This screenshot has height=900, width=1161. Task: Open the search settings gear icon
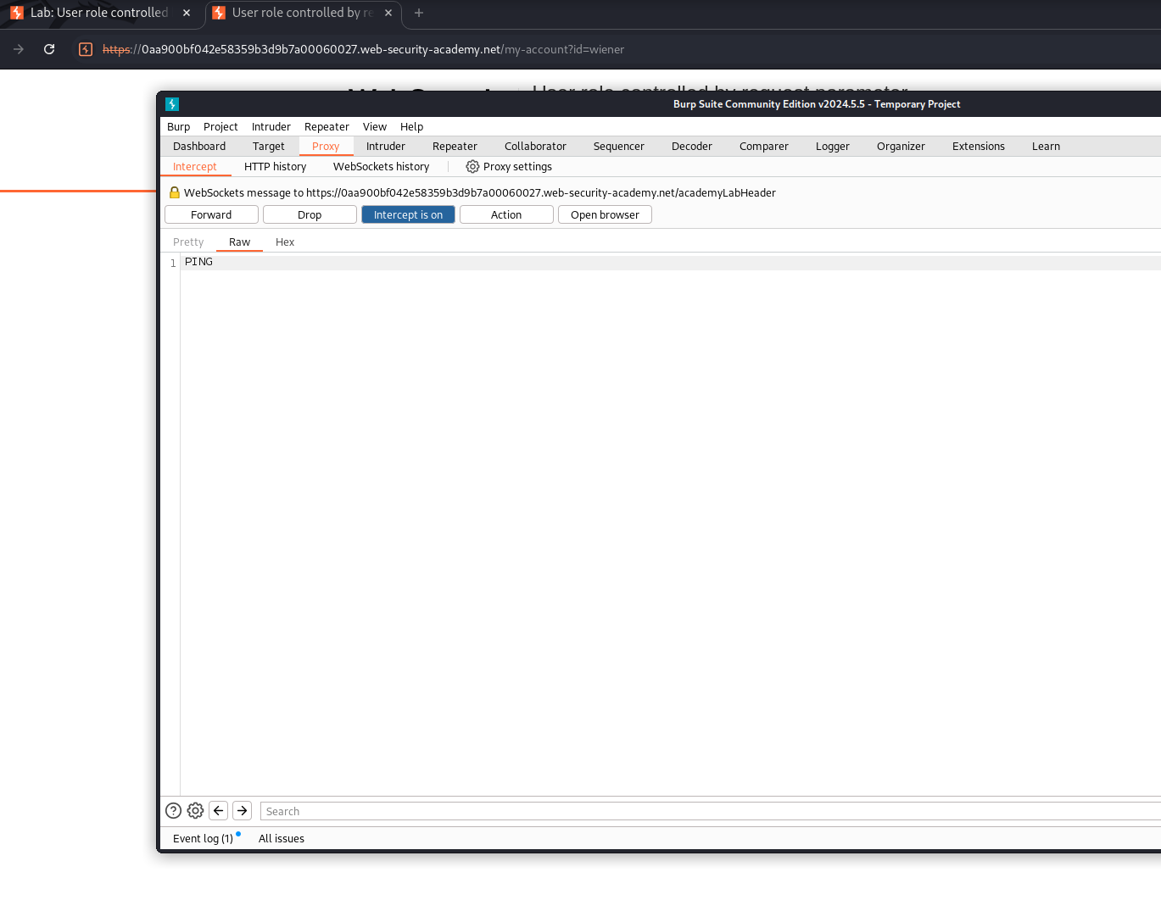click(x=195, y=811)
